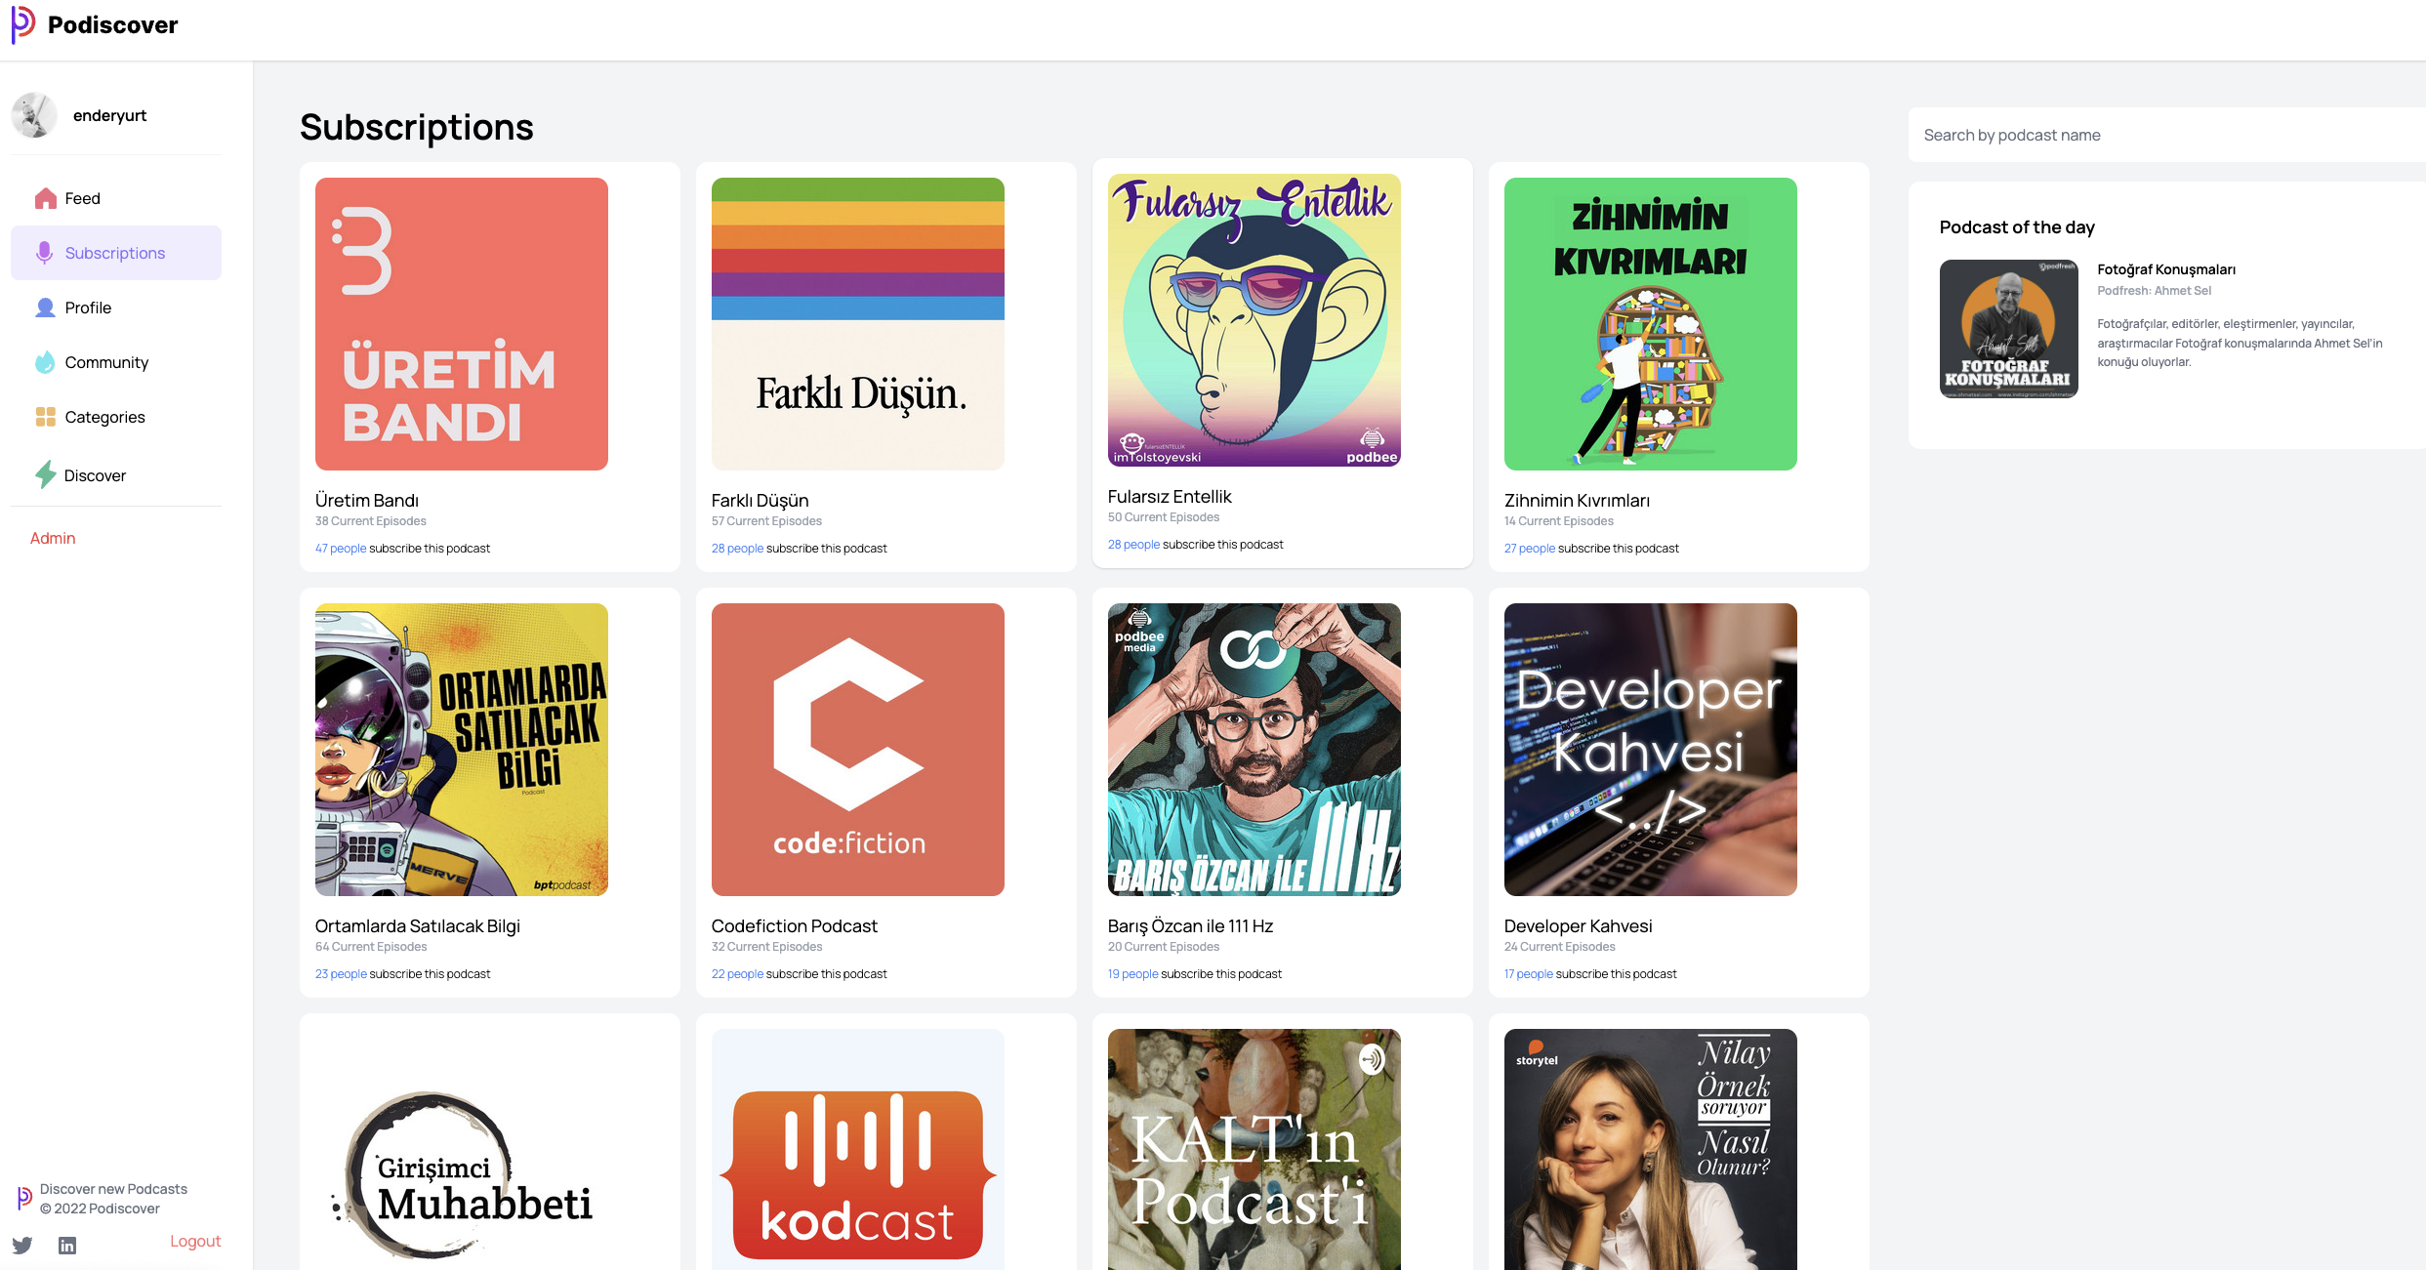The width and height of the screenshot is (2426, 1270).
Task: Click the Fotoğraf Konuşmaları title
Action: pos(2166,269)
